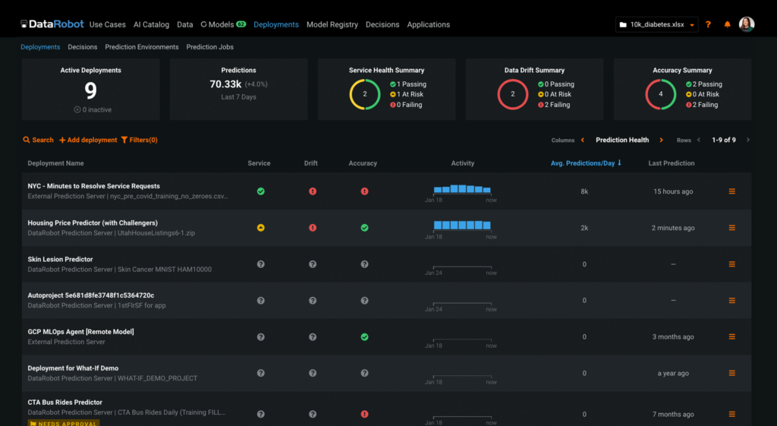Open Decisions in top navigation bar
The image size is (777, 426).
pos(382,24)
